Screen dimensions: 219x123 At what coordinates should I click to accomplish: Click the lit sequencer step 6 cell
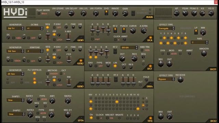click(x=117, y=102)
